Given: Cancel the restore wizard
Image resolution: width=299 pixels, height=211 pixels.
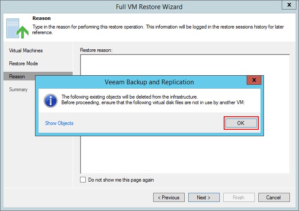Looking at the screenshot, I should click(274, 198).
